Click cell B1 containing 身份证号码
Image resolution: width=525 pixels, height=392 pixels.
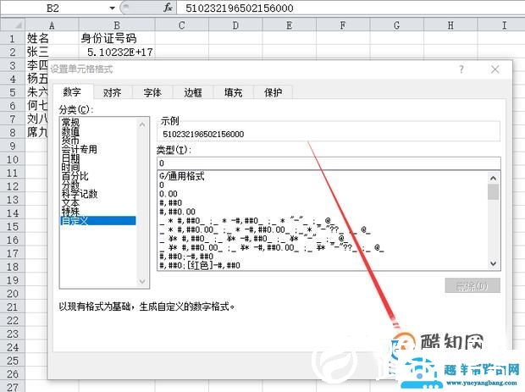(117, 38)
